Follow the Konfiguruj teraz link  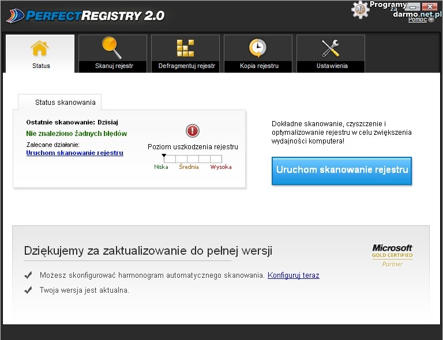pyautogui.click(x=293, y=275)
